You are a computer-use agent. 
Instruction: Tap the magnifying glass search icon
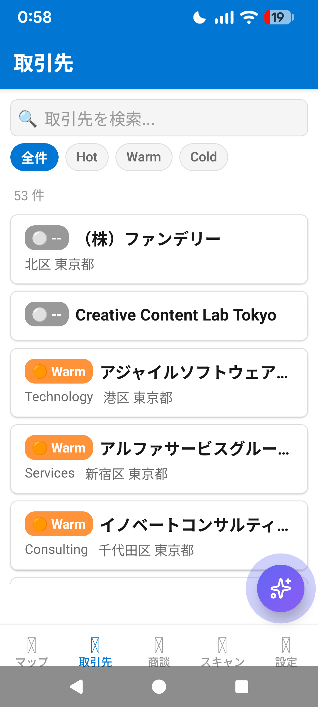[28, 119]
